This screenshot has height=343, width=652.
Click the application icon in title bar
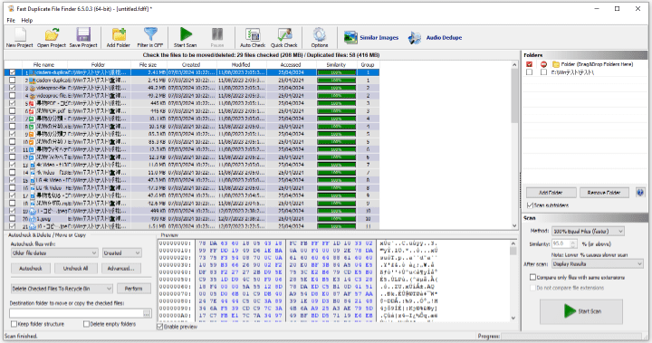tap(10, 9)
